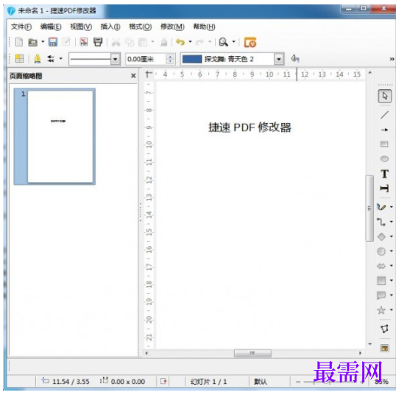Expand the arrow style dropdown arrow

pyautogui.click(x=60, y=59)
